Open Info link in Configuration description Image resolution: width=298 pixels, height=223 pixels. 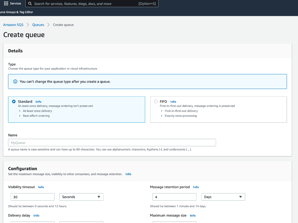point(128,174)
